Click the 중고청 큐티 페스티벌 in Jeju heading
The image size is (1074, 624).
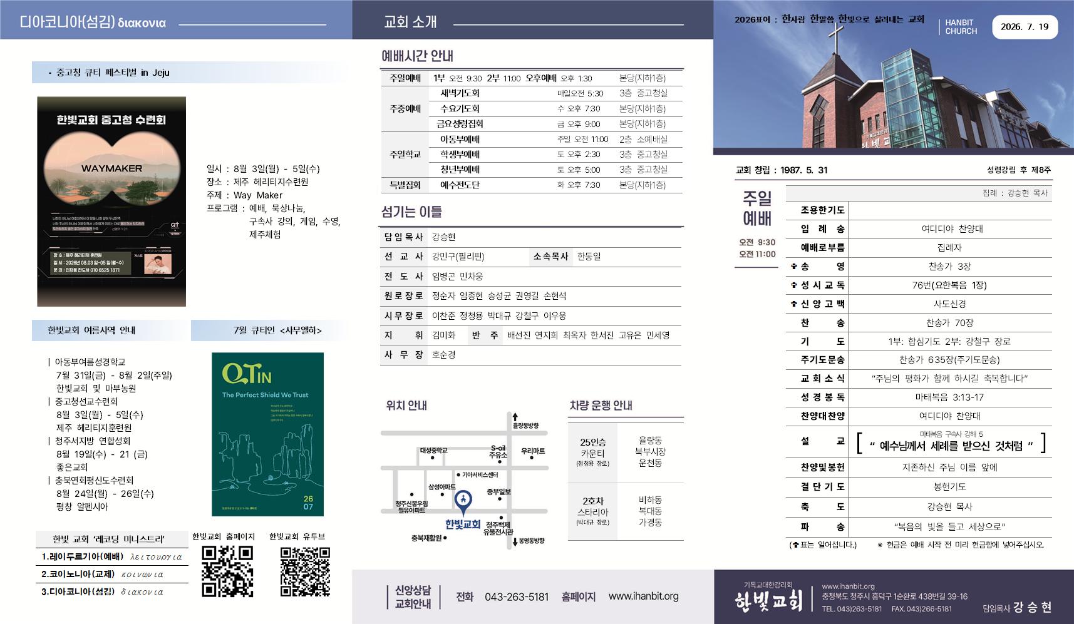[113, 73]
